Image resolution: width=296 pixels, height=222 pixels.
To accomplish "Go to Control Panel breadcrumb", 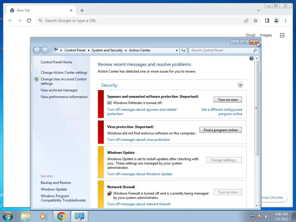I will pos(75,50).
